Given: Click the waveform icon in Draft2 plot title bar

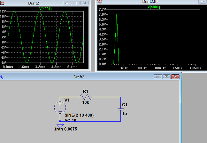Looking at the screenshot, I should (2, 3).
